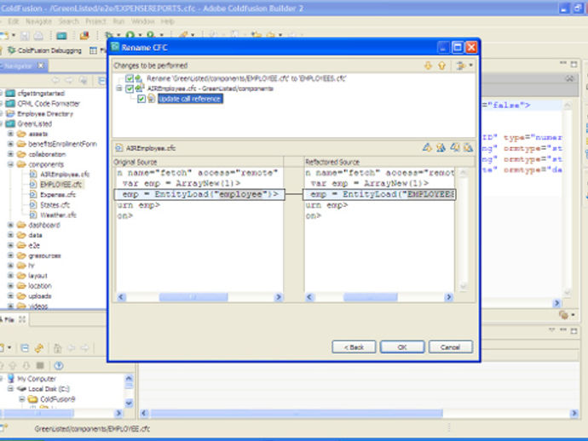Screen dimensions: 588x441
Task: Cancel the Rename CFC dialog
Action: (x=451, y=347)
